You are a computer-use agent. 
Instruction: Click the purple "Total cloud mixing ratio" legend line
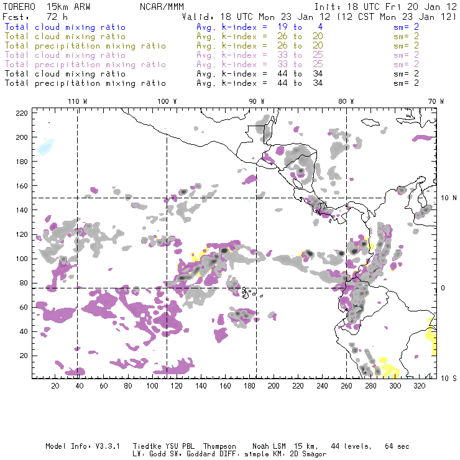pyautogui.click(x=65, y=55)
